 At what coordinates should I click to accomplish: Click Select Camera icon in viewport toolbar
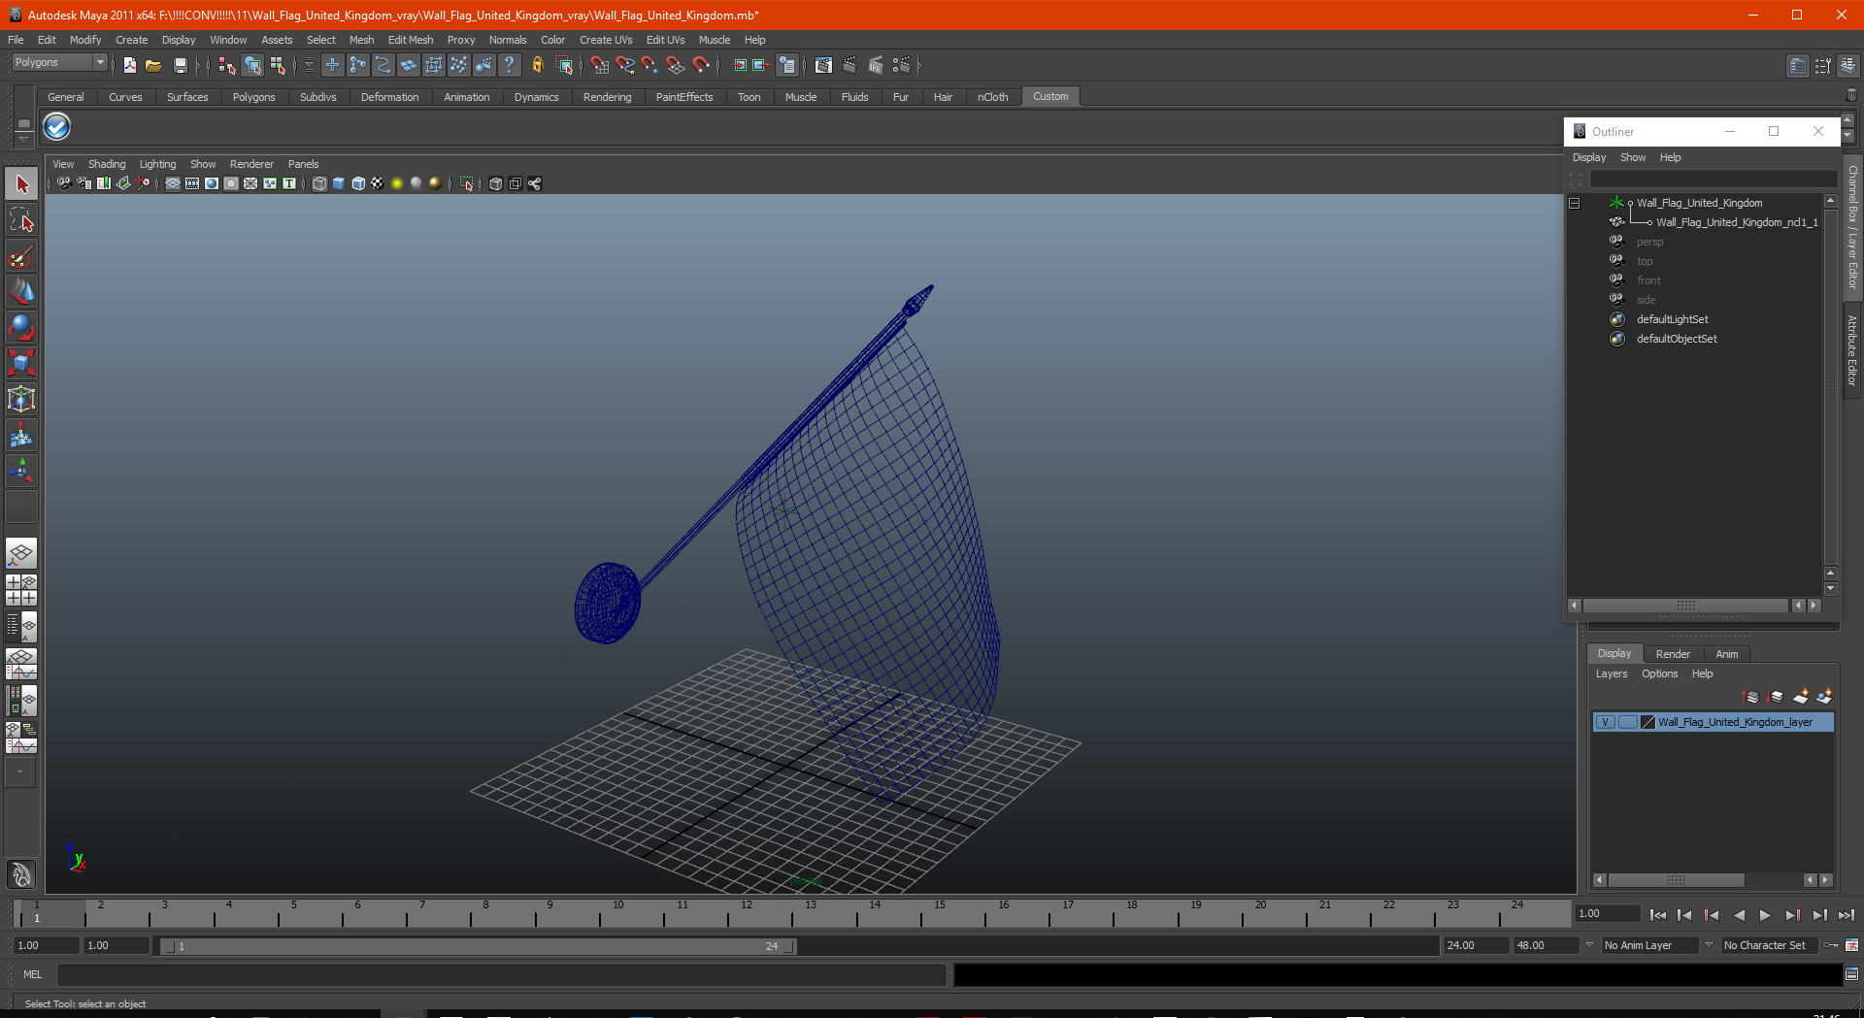pyautogui.click(x=64, y=183)
